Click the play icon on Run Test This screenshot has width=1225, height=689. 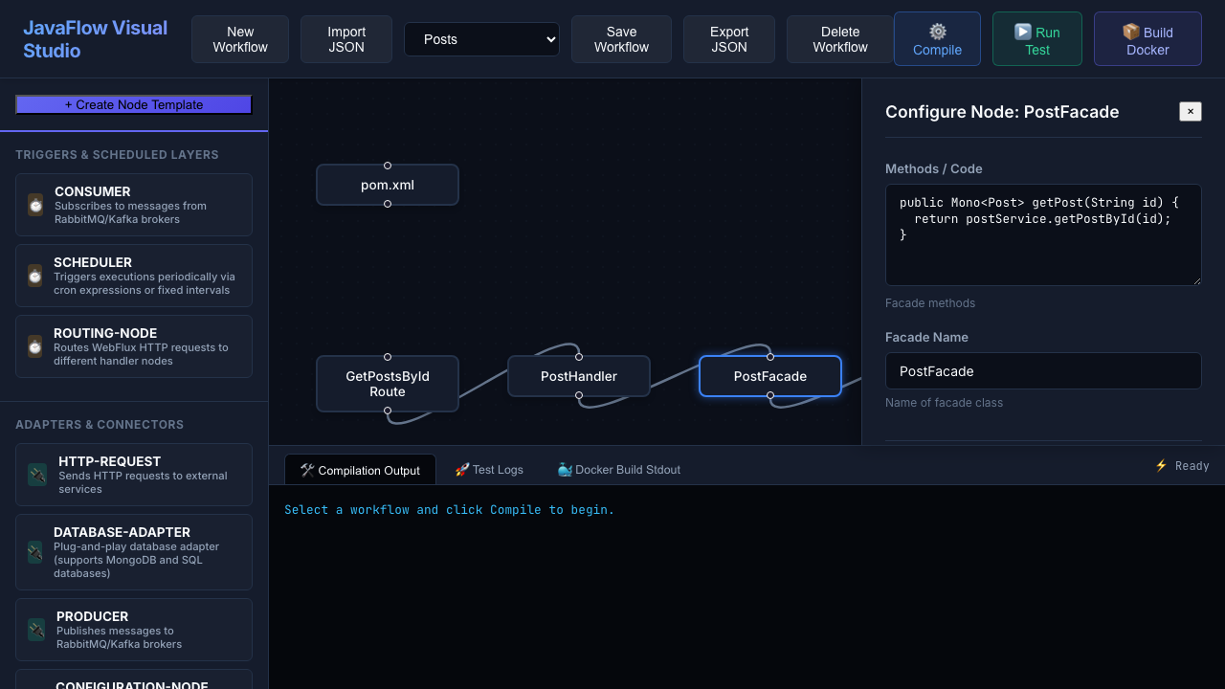click(x=1022, y=32)
